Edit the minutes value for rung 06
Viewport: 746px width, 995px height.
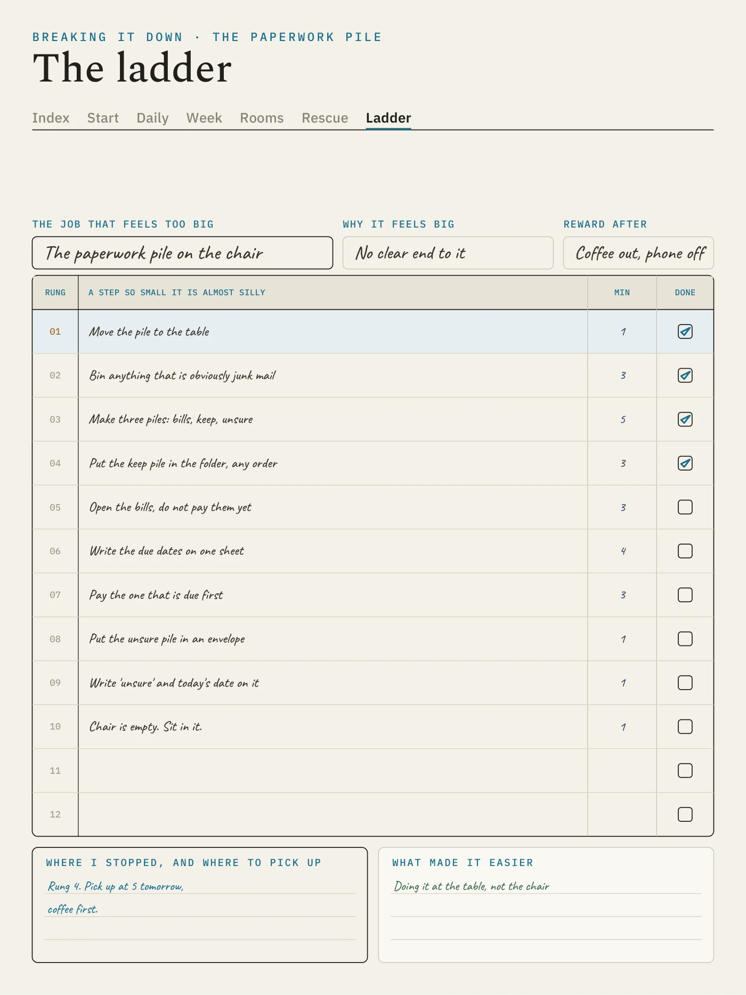(622, 551)
